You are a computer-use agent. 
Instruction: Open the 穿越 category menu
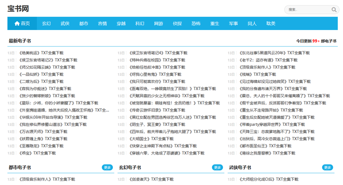point(121,23)
